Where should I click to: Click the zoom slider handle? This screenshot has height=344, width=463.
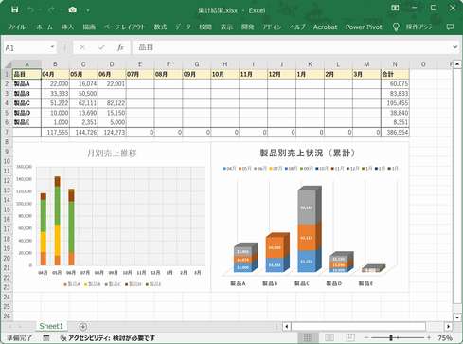tap(391, 337)
